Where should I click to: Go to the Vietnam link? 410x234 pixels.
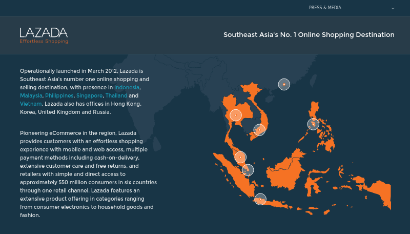coord(31,104)
